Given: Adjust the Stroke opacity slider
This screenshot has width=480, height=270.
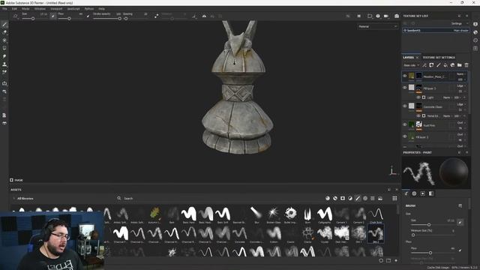Looking at the screenshot, I should click(x=106, y=19).
